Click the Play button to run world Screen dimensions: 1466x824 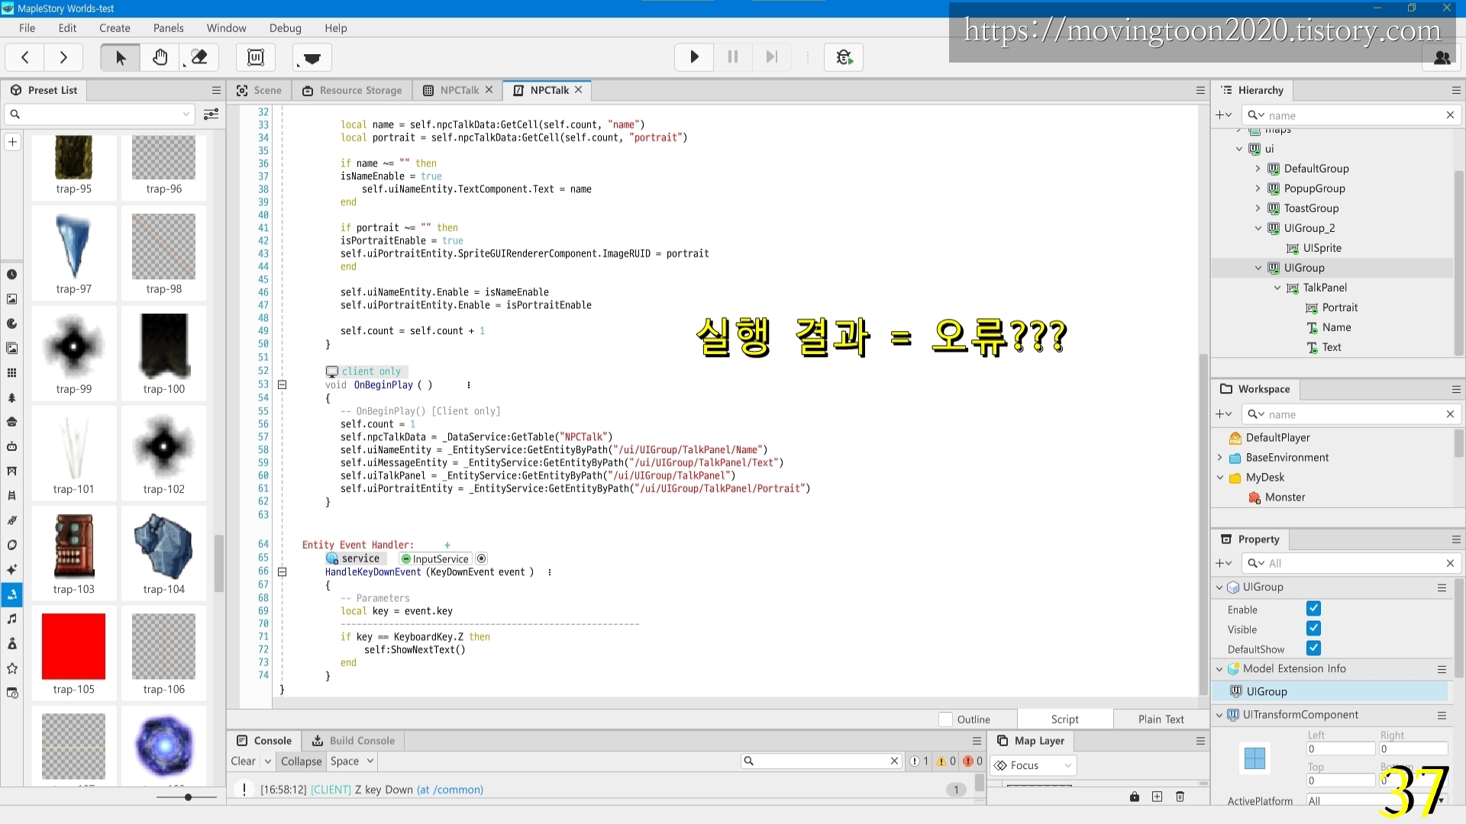tap(694, 57)
